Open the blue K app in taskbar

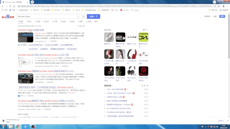(x=26, y=127)
